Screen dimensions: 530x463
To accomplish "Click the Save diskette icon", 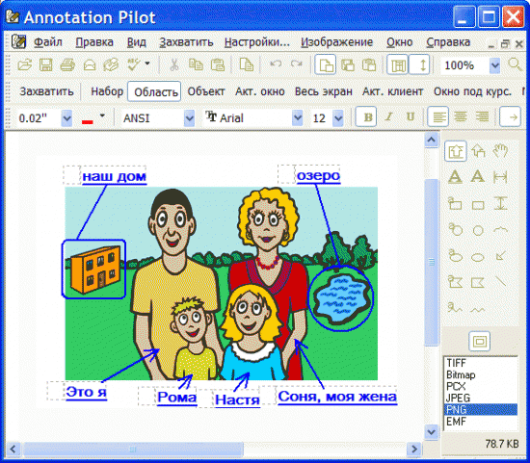I will (x=45, y=64).
